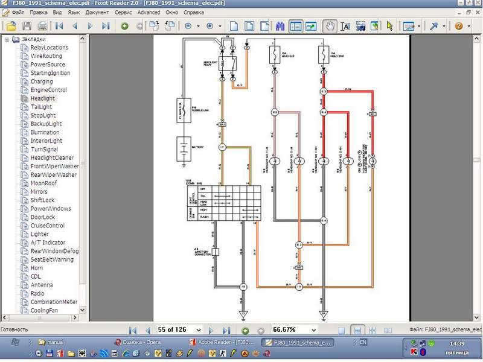Go to first page using toolbar arrow
The image size is (483, 362).
pyautogui.click(x=59, y=26)
